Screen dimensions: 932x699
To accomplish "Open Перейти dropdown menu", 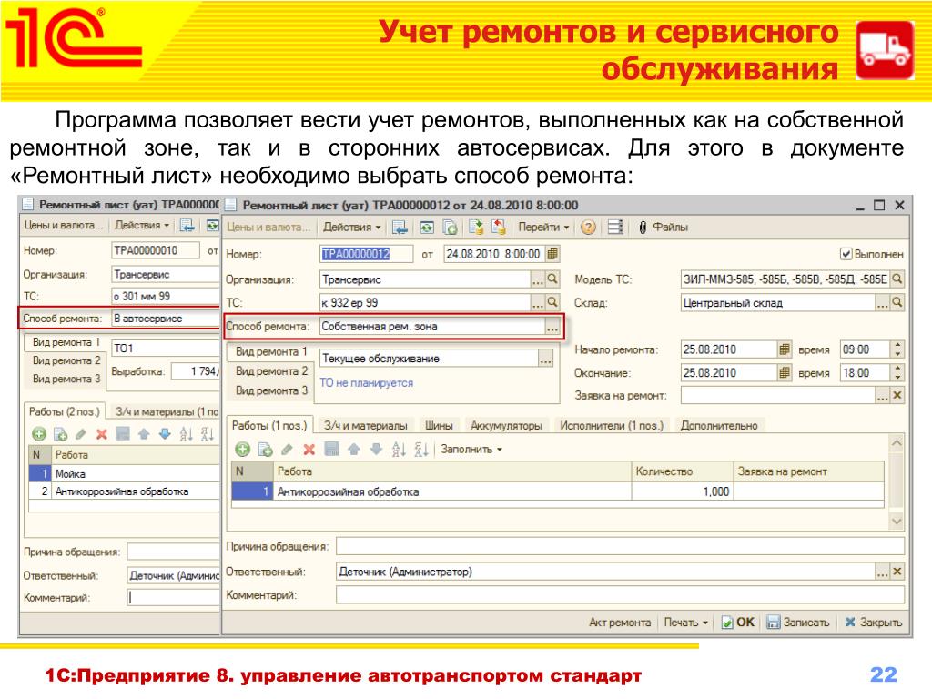I will 543,227.
